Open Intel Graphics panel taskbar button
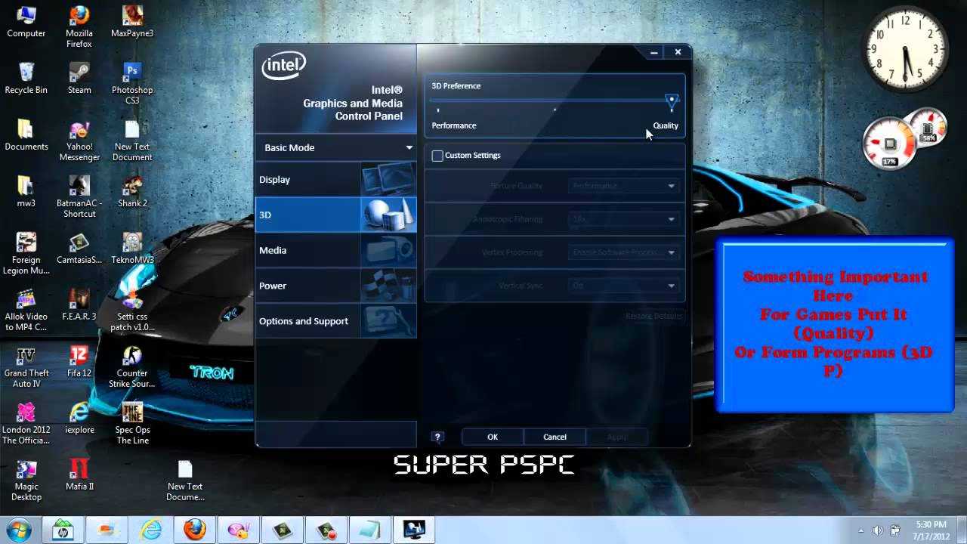This screenshot has width=967, height=544. [414, 530]
